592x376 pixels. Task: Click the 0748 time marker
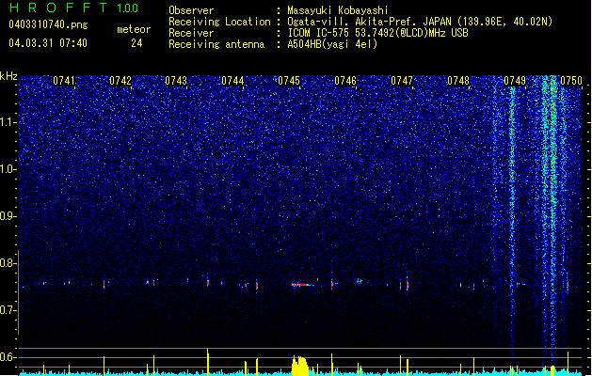click(458, 81)
